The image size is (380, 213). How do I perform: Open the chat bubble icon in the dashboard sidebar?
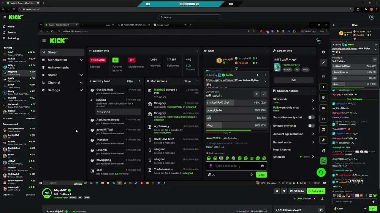point(323,108)
